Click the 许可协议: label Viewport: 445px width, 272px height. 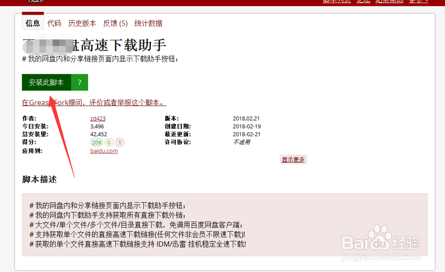178,142
